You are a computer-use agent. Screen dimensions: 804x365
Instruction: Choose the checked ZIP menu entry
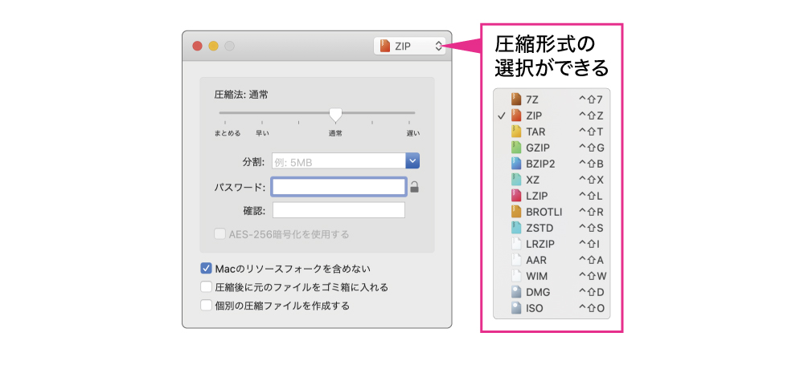point(552,116)
